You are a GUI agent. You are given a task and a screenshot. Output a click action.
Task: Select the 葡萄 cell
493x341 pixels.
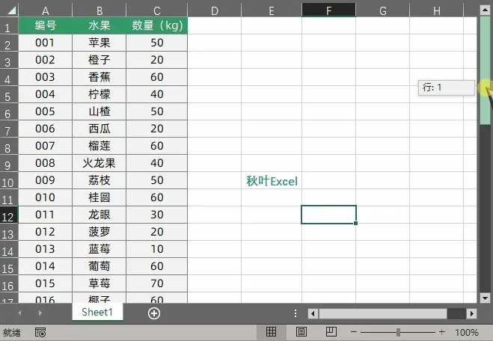(x=99, y=266)
